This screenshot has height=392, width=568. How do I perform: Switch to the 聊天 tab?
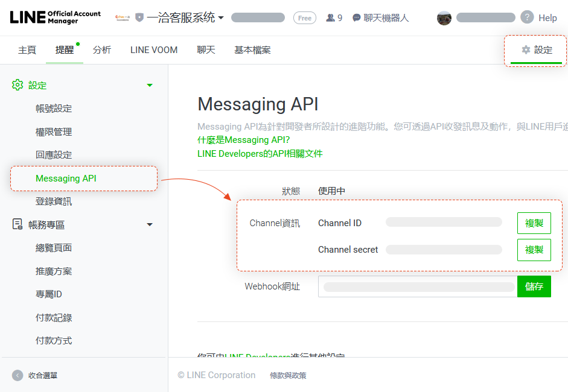(206, 50)
